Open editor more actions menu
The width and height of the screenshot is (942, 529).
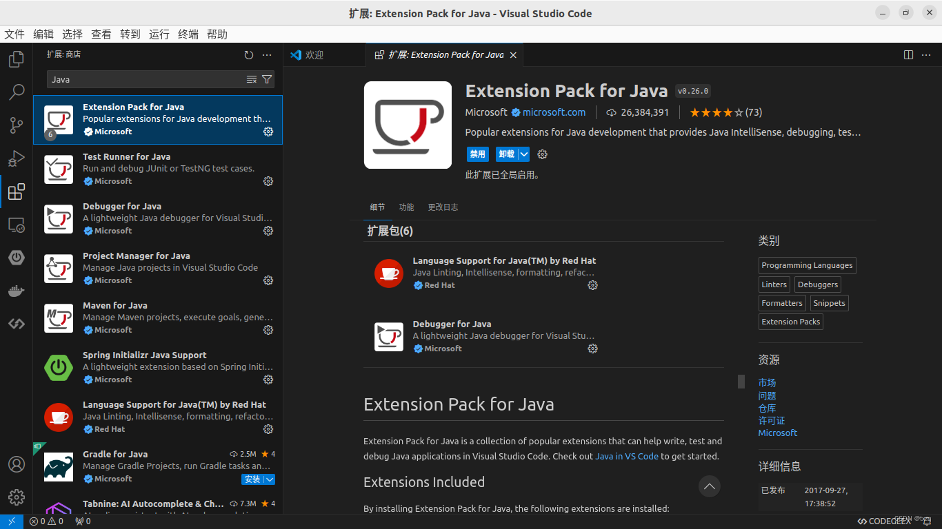[x=926, y=55]
